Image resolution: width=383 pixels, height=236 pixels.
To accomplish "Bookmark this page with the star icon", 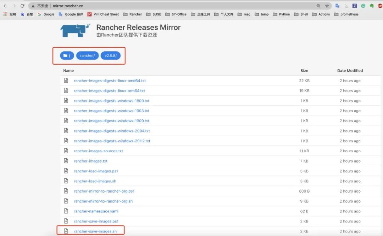I will pos(327,6).
